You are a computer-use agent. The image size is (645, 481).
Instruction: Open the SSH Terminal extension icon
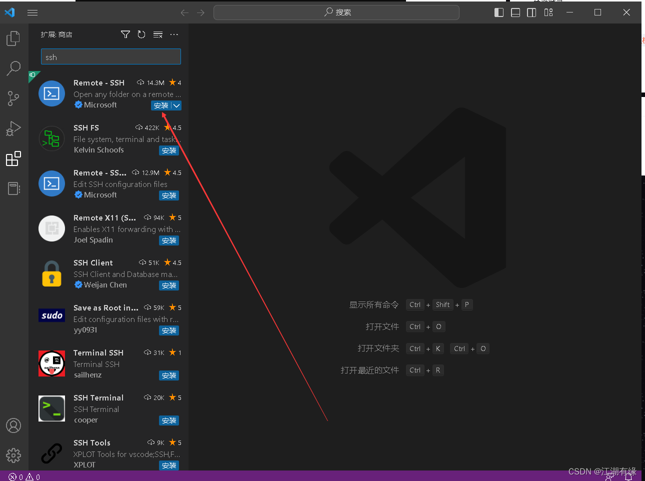52,408
